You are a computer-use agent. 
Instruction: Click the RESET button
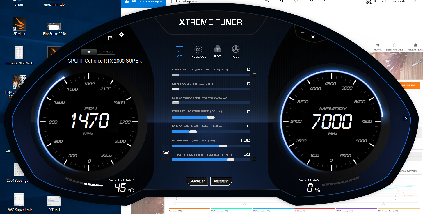click(x=221, y=181)
